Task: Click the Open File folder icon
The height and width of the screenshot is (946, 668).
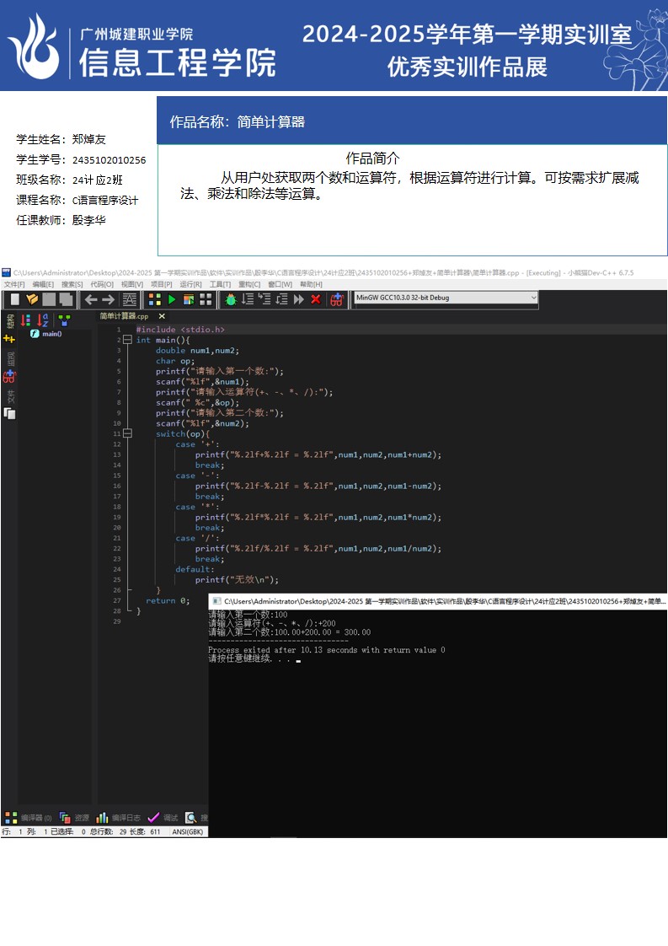Action: (x=32, y=299)
